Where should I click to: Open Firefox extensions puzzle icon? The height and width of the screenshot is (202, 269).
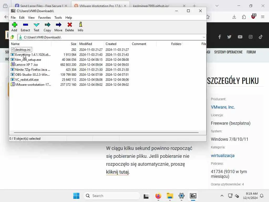pos(244,17)
